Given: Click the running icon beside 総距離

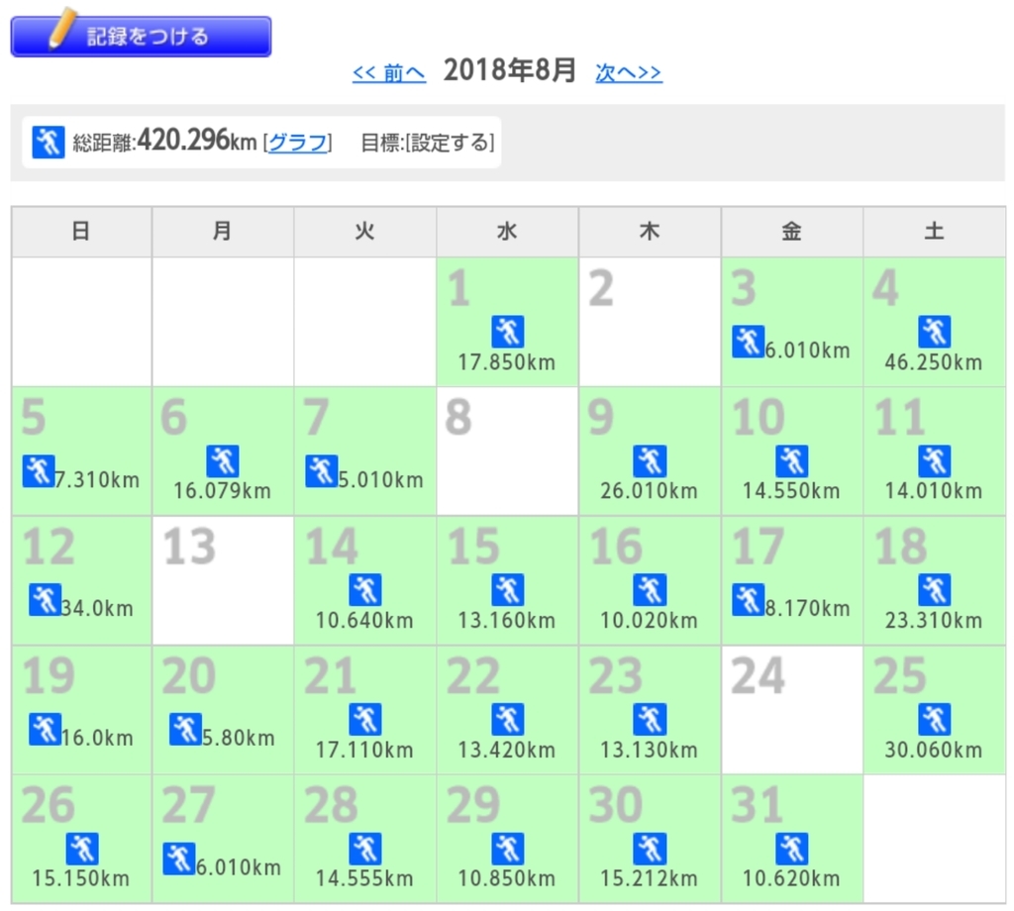Looking at the screenshot, I should 48,142.
